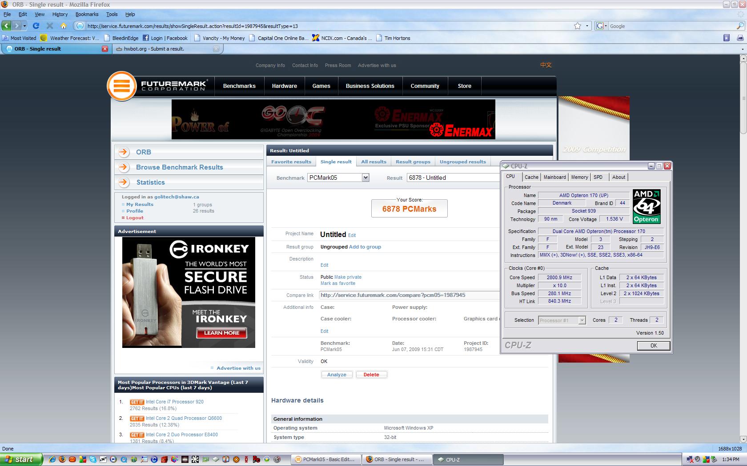Run search with the magnifier icon

click(740, 26)
